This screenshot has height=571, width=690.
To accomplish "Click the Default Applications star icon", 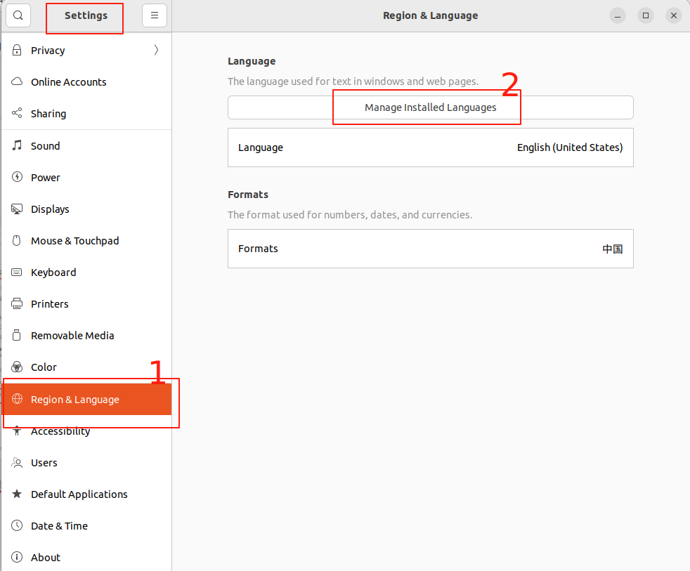I will tap(17, 494).
